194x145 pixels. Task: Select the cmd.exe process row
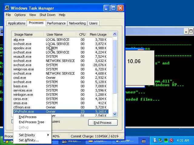click(x=61, y=78)
